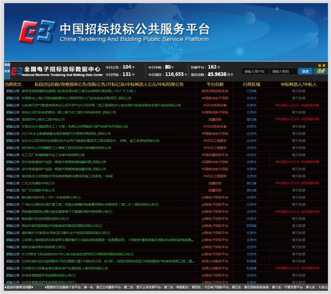Open 三孔方沟清淤中标公示
Image resolution: width=331 pixels, height=294 pixels.
38,183
